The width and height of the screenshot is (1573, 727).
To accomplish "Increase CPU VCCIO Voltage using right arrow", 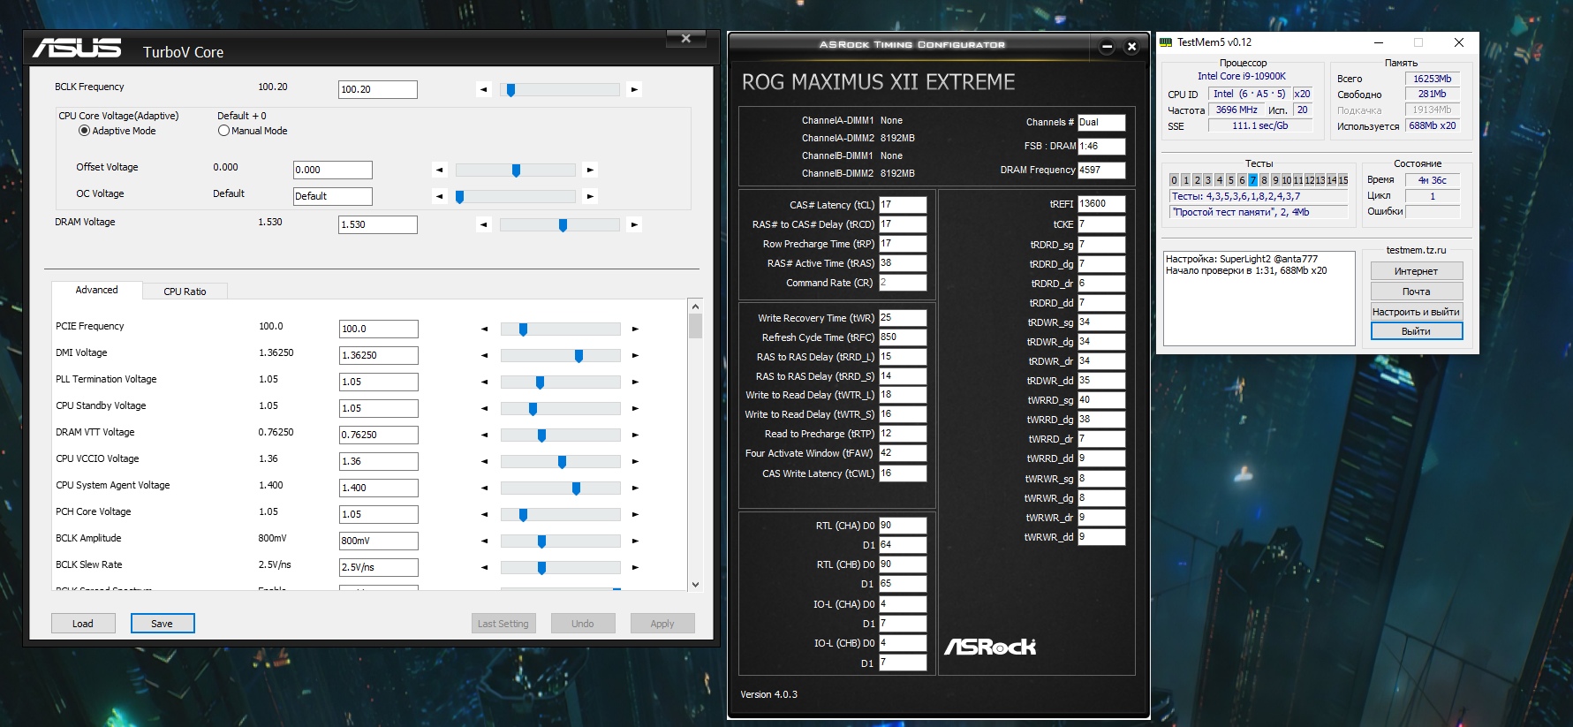I will tap(635, 461).
